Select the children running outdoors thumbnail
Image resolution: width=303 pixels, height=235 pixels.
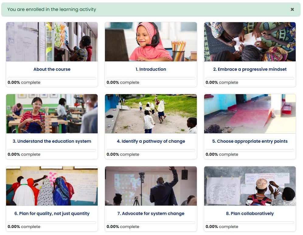click(151, 114)
